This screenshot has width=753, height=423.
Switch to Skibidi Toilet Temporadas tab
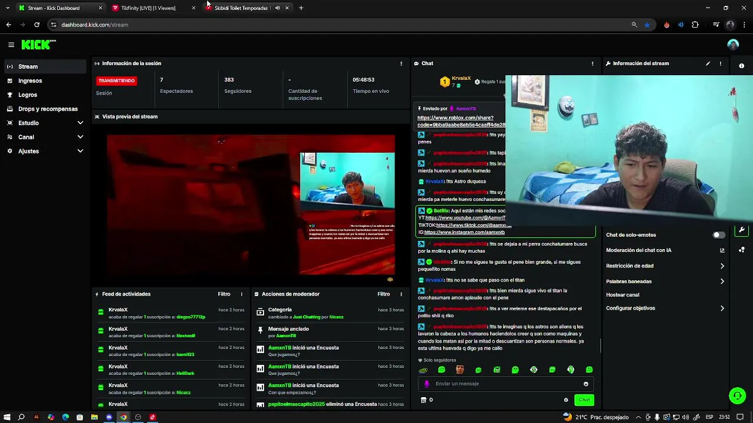241,8
